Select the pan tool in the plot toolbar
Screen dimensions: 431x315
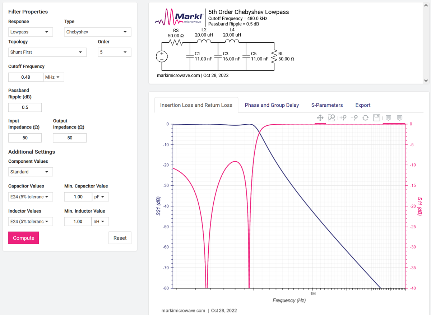coord(320,118)
